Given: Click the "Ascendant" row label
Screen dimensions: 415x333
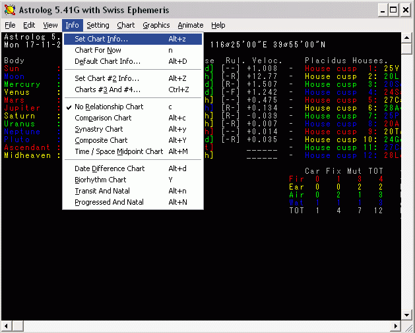Looking at the screenshot, I should pyautogui.click(x=27, y=147).
